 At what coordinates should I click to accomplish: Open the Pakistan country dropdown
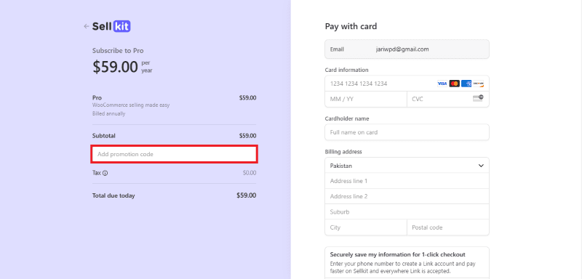407,166
